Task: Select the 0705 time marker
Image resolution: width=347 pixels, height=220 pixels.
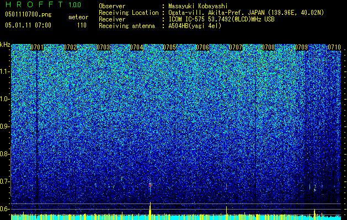Action: click(169, 47)
